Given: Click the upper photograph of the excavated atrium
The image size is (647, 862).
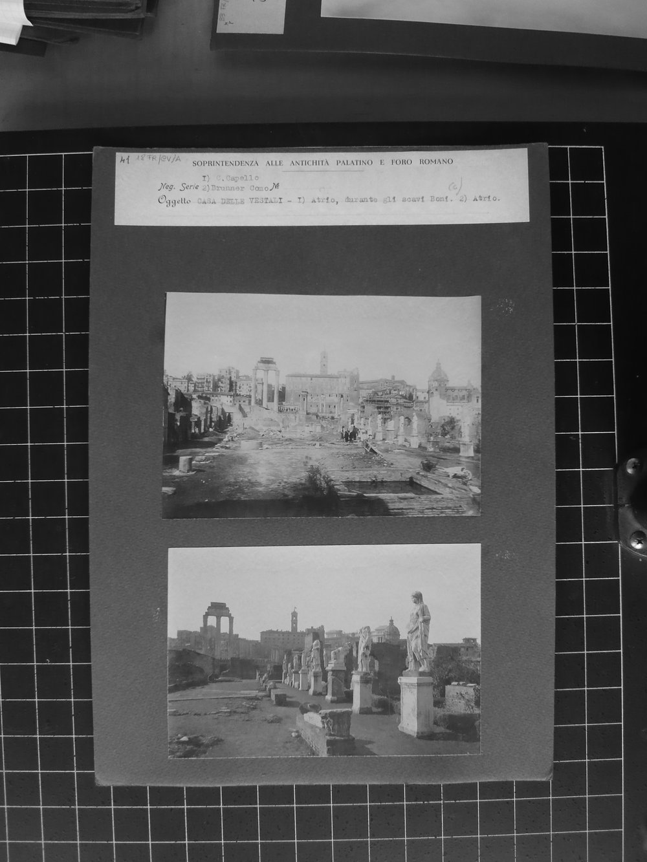Looking at the screenshot, I should point(322,406).
